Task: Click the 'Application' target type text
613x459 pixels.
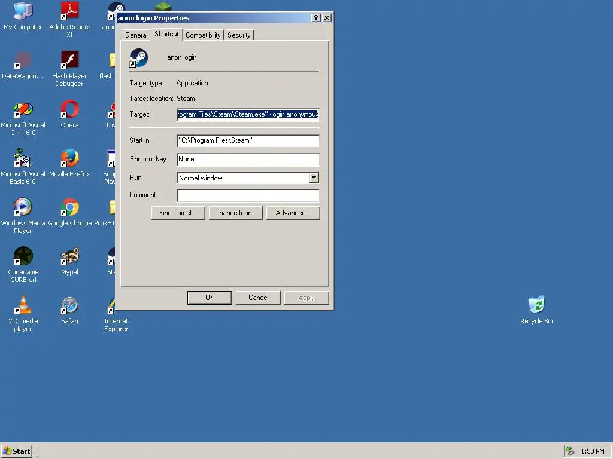Action: tap(192, 83)
